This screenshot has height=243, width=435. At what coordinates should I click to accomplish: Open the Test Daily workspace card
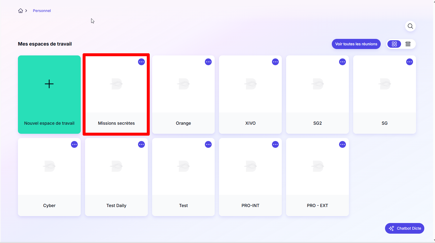pos(116,177)
